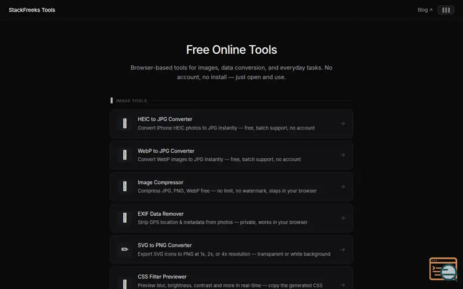Toggle the theme button beside Blog
463x289 pixels.
click(446, 10)
